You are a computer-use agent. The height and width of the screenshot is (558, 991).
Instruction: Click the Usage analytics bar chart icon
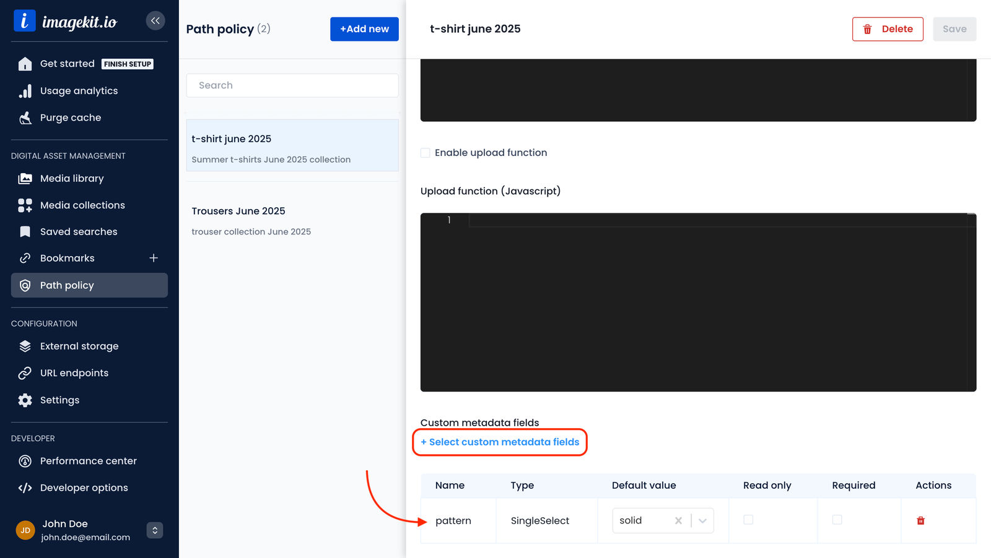(25, 91)
